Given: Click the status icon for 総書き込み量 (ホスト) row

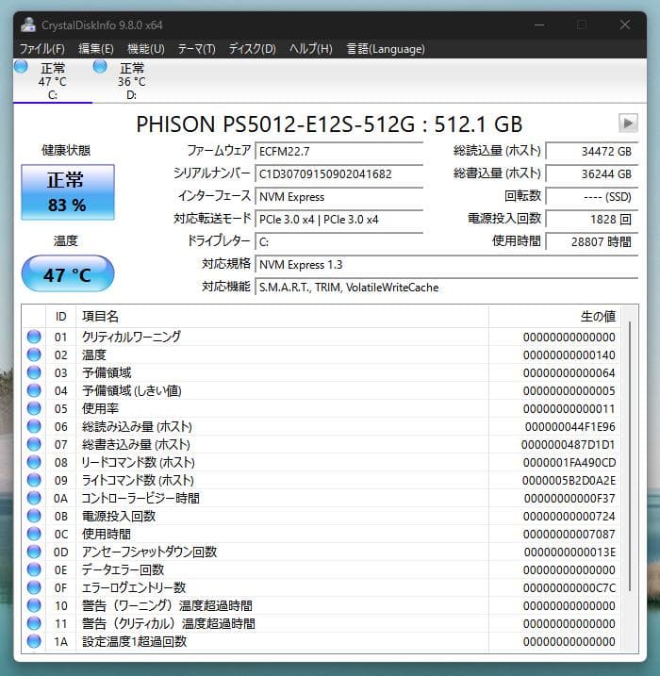Looking at the screenshot, I should pos(34,444).
